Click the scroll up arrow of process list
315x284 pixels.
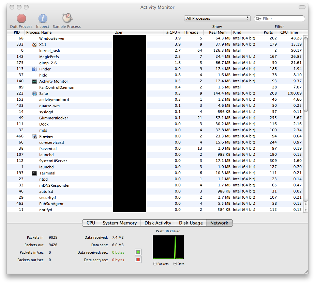305,204
